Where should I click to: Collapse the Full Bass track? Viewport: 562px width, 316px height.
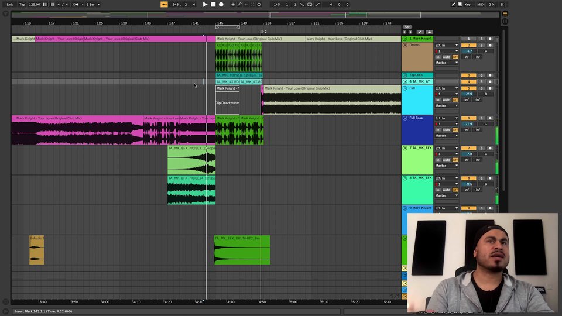pos(405,118)
